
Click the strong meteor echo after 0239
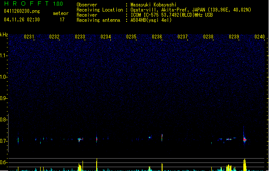[245, 139]
